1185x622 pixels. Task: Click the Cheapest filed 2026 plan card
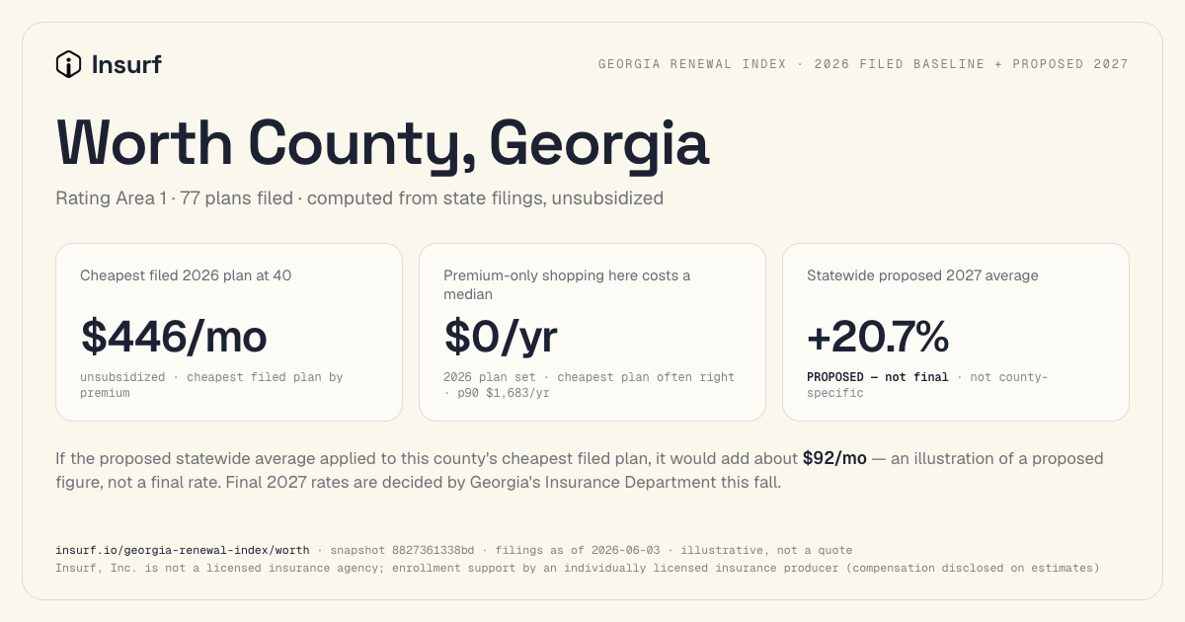[x=229, y=333]
